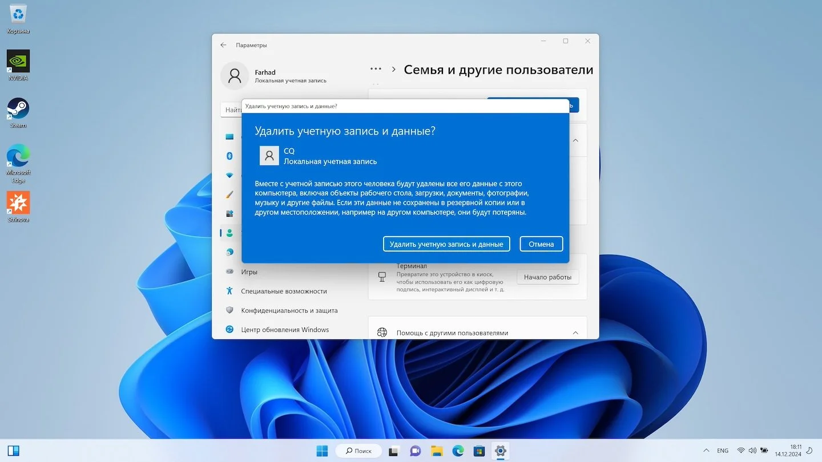Show hidden system tray icons

click(707, 451)
